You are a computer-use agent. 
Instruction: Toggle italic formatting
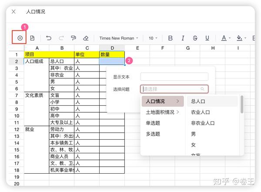[x=183, y=38]
